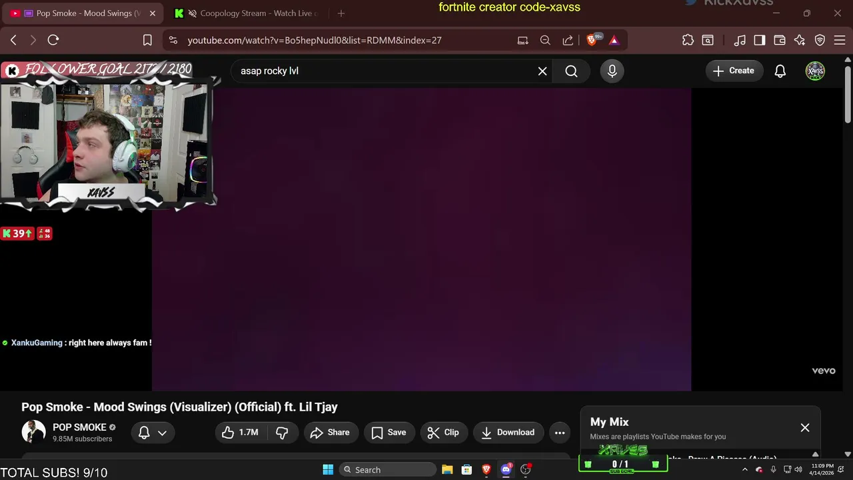Show hidden system tray icons

coord(745,469)
